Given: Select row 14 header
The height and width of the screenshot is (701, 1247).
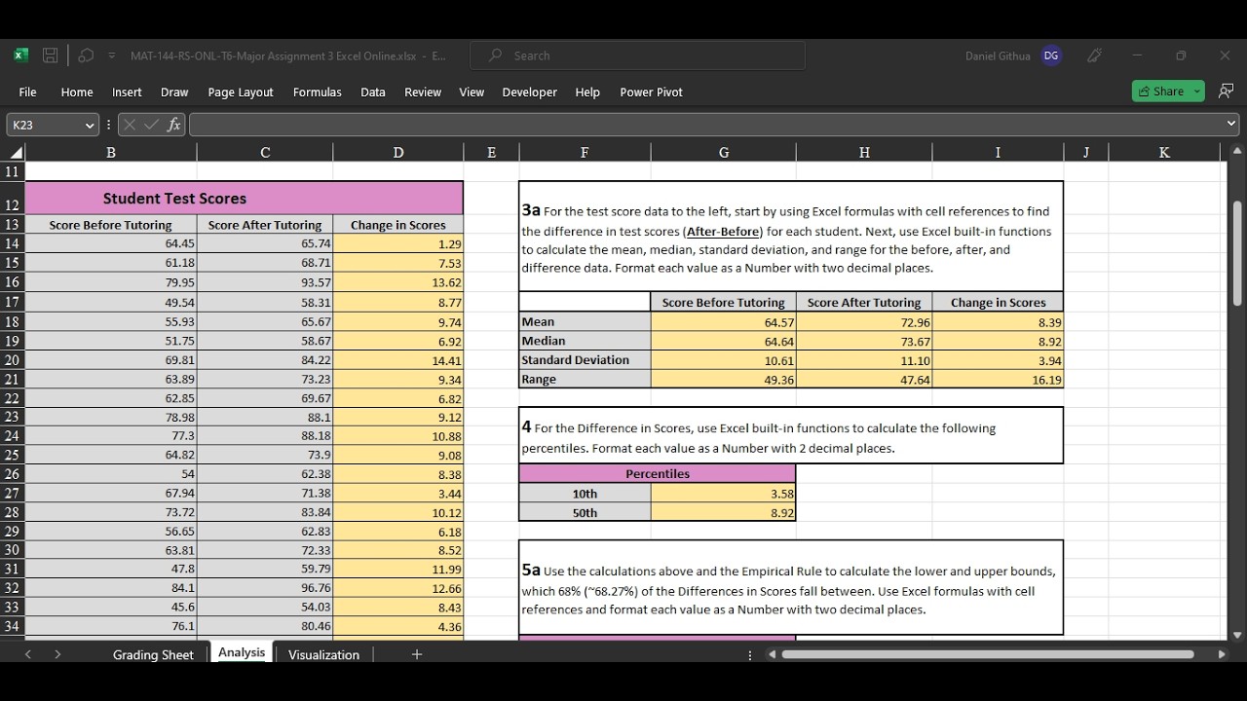Looking at the screenshot, I should click(x=13, y=243).
